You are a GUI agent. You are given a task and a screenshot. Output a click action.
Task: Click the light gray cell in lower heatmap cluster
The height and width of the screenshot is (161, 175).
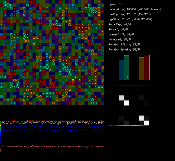pos(141,118)
